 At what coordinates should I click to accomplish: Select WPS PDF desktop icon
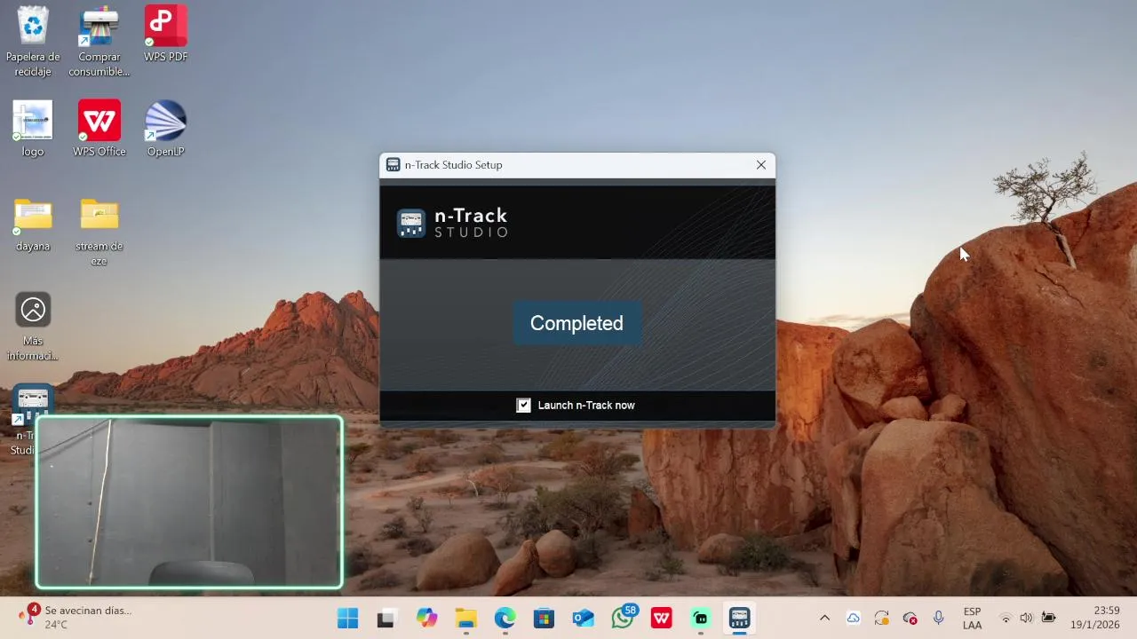tap(166, 35)
